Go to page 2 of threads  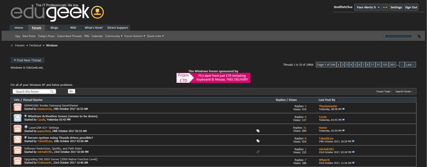343,64
